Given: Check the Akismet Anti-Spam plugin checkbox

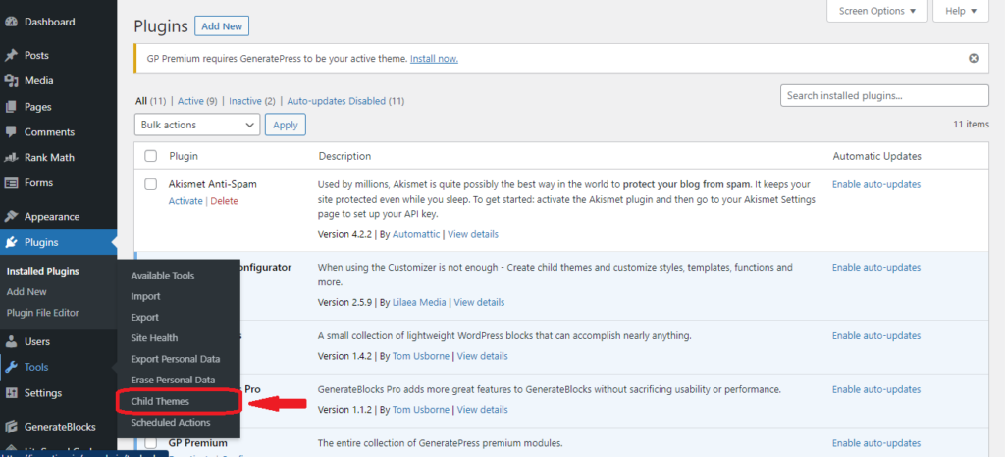Looking at the screenshot, I should click(150, 184).
